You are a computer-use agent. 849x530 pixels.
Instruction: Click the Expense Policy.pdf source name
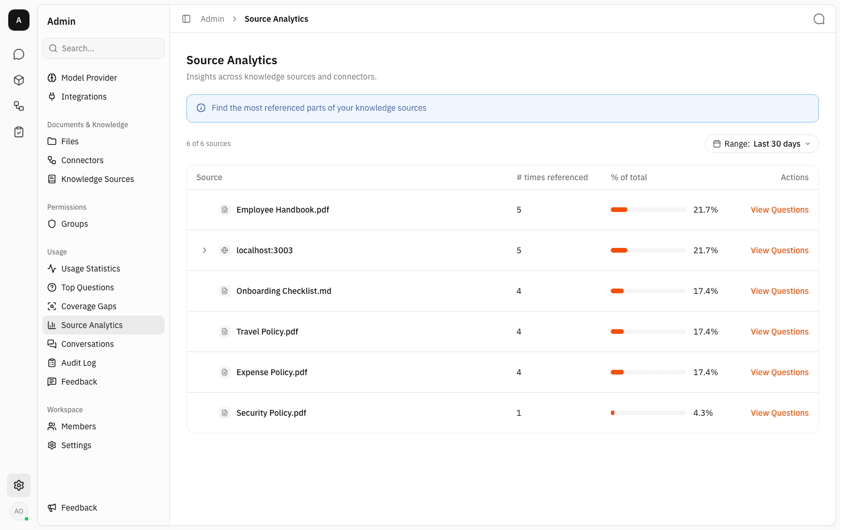272,372
